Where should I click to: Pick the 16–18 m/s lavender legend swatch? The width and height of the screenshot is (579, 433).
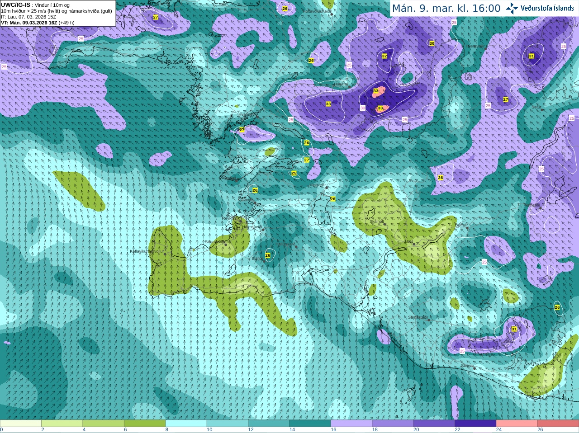point(351,424)
